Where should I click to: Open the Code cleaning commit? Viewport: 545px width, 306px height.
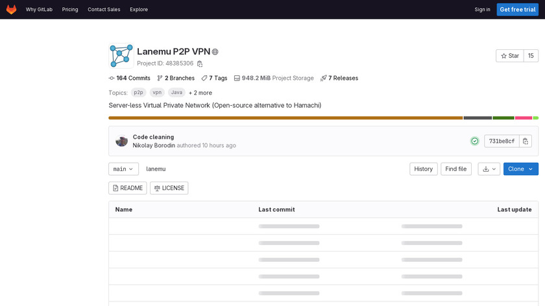[153, 137]
